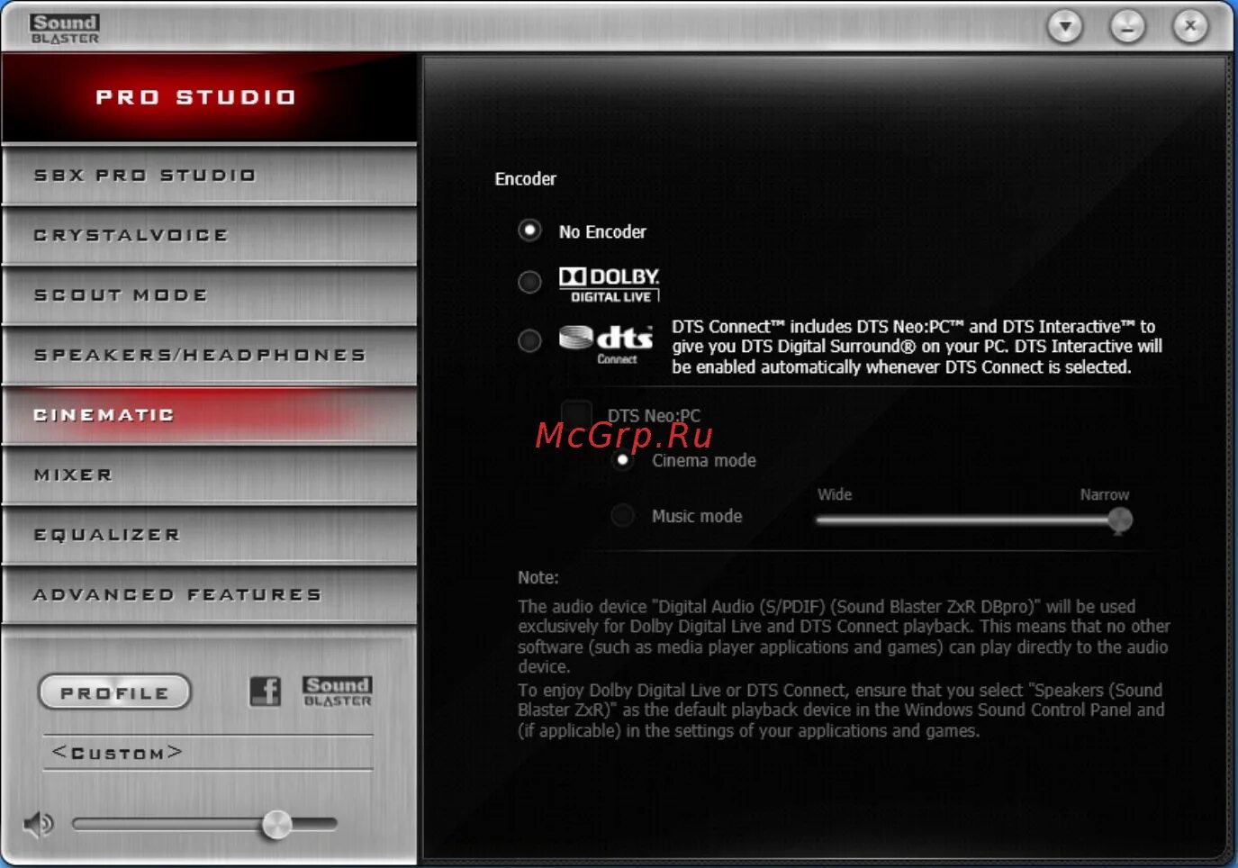The width and height of the screenshot is (1238, 868).
Task: Open Advanced Features section
Action: [x=209, y=595]
